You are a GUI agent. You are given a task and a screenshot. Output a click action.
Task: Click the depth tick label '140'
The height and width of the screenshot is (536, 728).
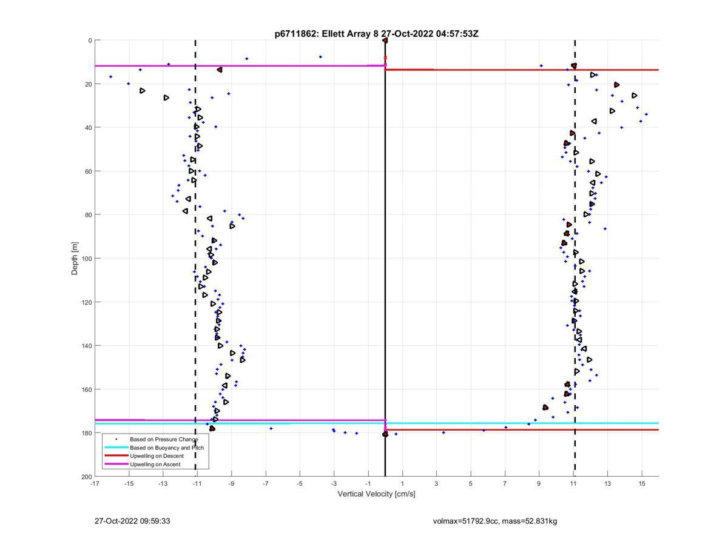[86, 346]
